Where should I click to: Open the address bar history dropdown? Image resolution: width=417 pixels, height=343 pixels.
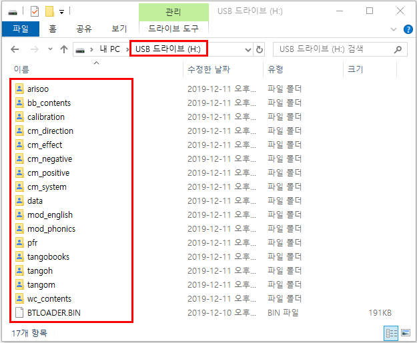pyautogui.click(x=248, y=50)
